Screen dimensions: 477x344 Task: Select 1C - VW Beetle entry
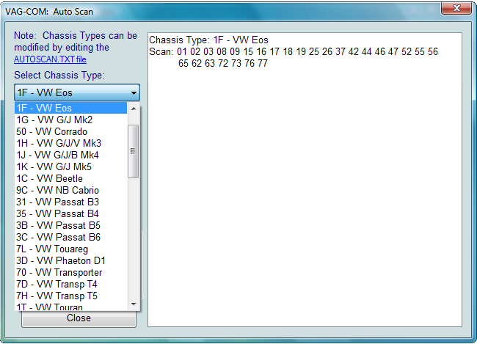pos(70,178)
